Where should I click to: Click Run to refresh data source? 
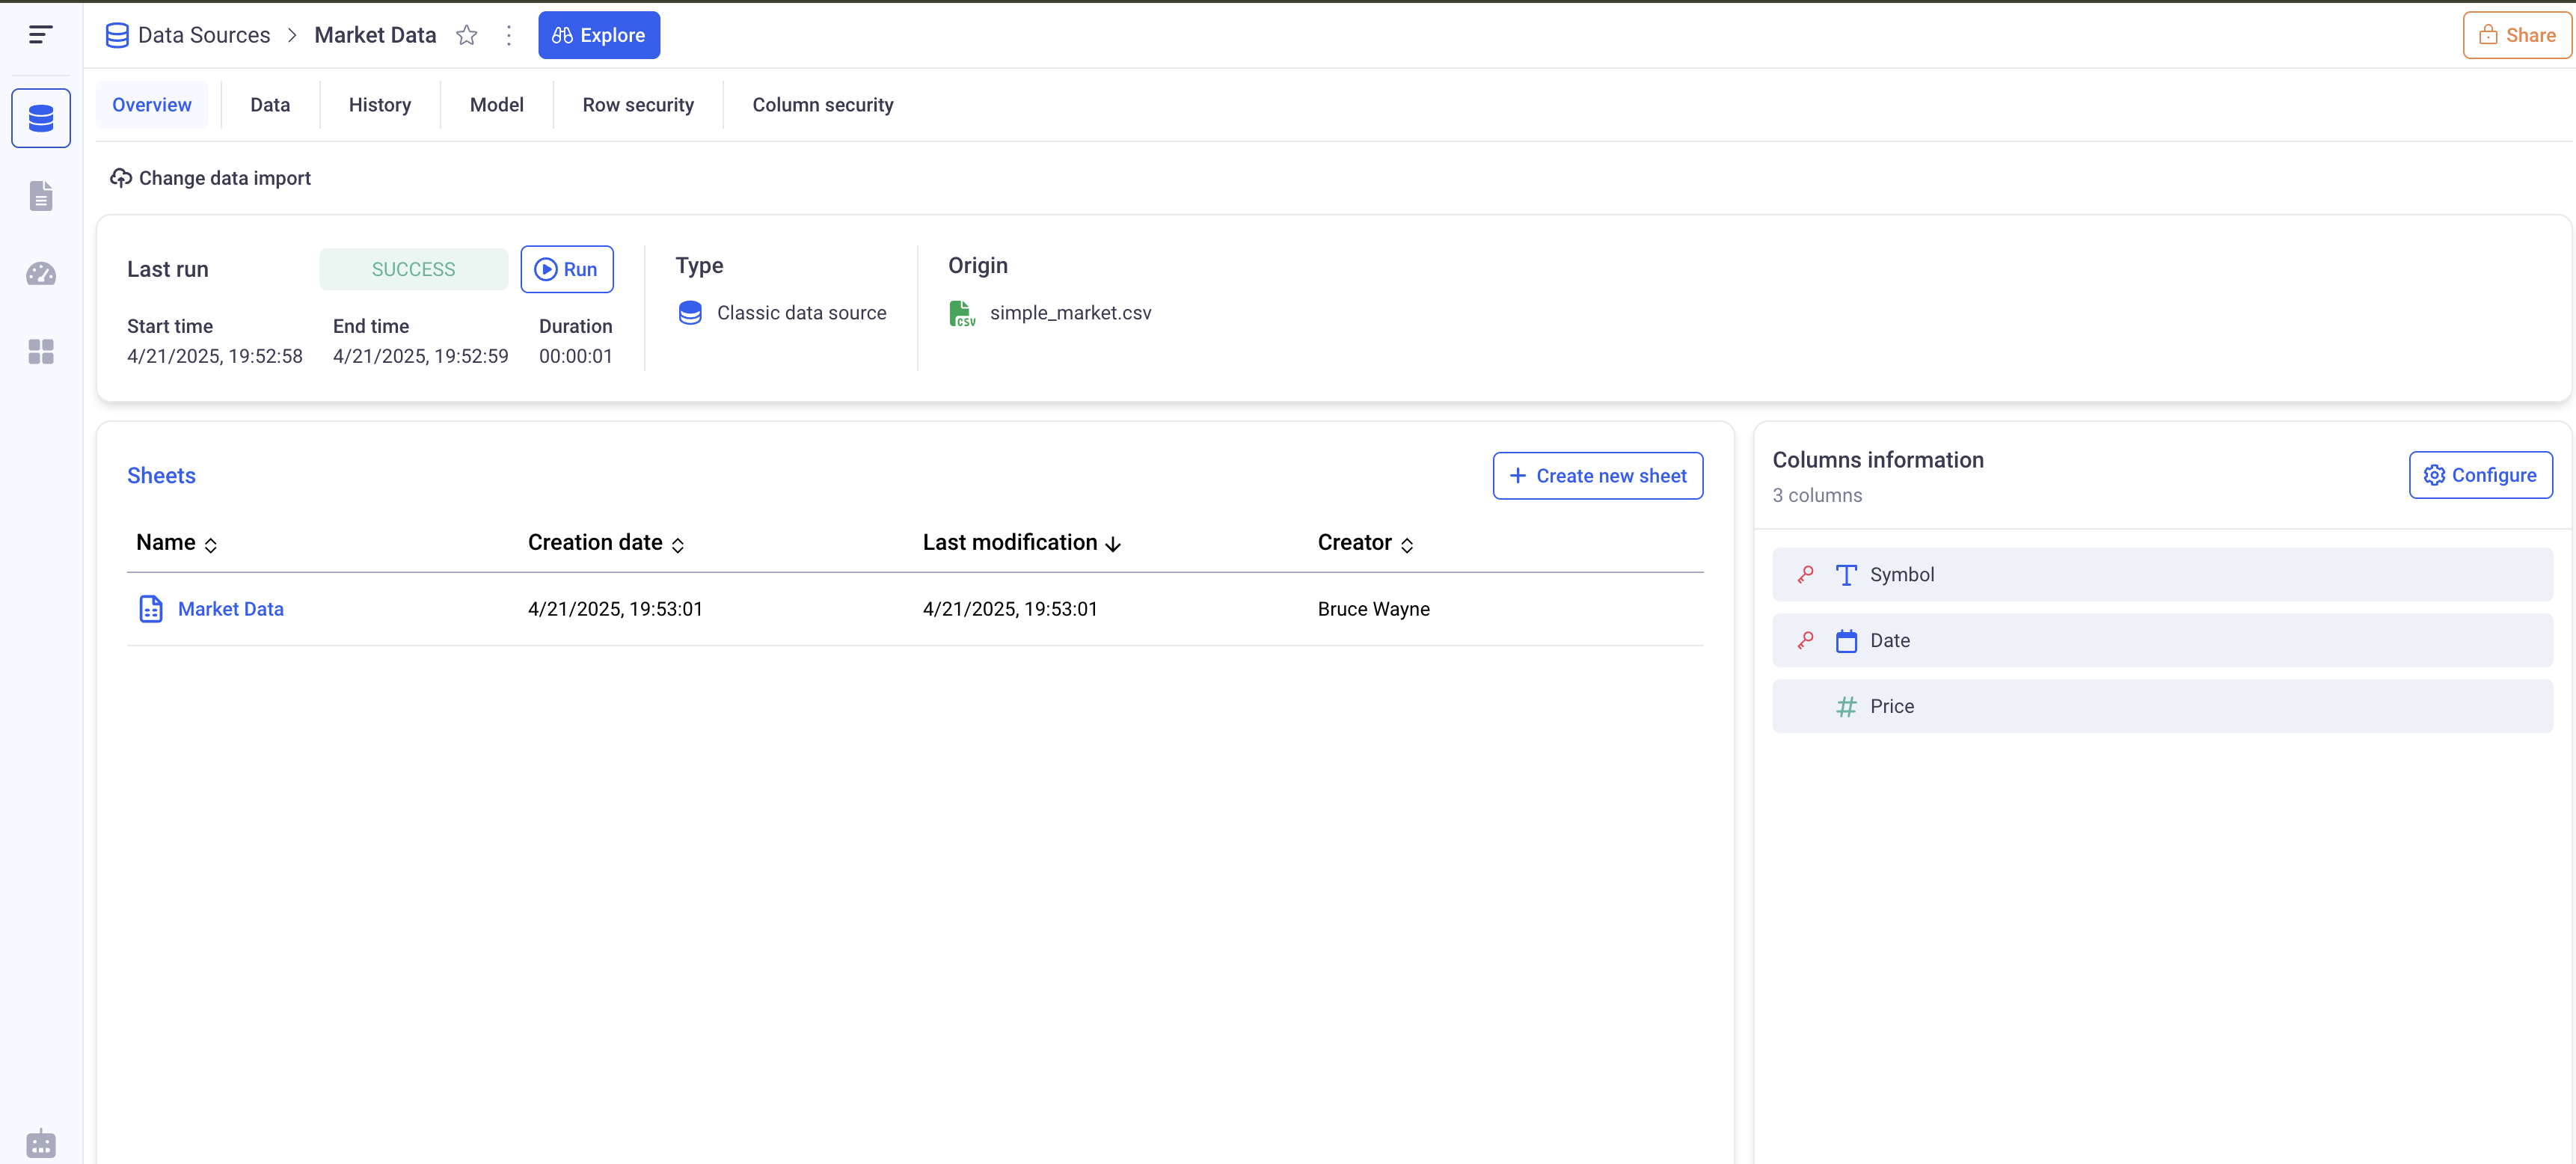click(566, 269)
